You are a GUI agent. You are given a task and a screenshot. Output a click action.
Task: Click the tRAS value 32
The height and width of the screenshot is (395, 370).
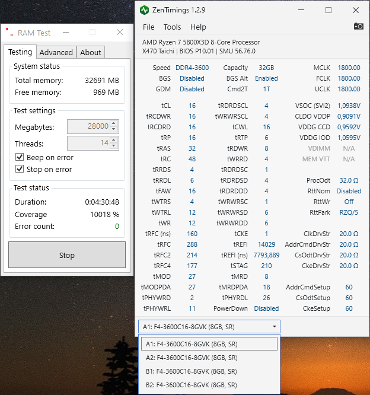click(x=192, y=148)
